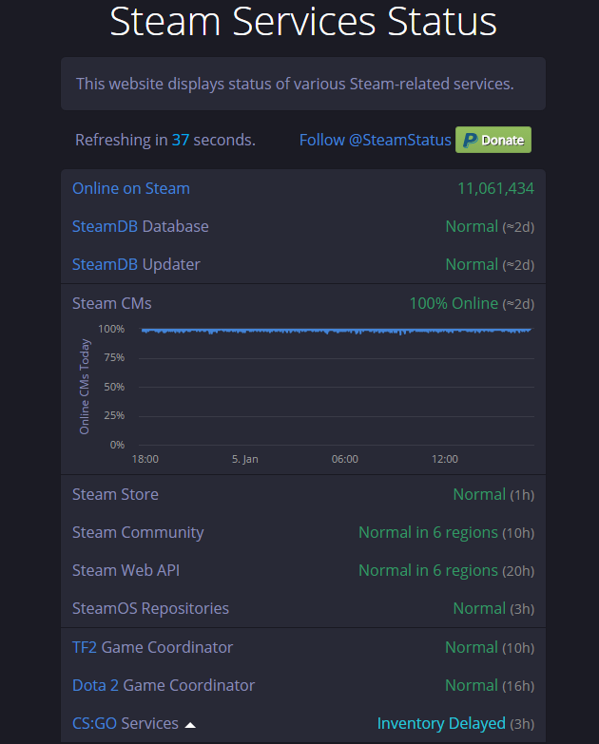Click the refresh countdown number 37
599x744 pixels.
pyautogui.click(x=181, y=140)
